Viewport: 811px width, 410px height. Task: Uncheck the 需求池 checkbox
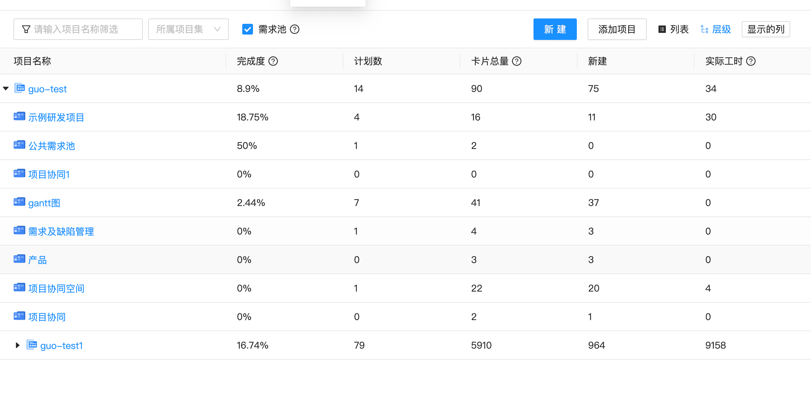[247, 29]
